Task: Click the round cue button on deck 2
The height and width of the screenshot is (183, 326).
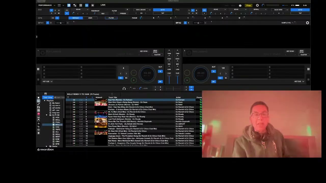Action: point(187,73)
